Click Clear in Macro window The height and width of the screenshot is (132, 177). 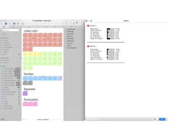coord(155,119)
